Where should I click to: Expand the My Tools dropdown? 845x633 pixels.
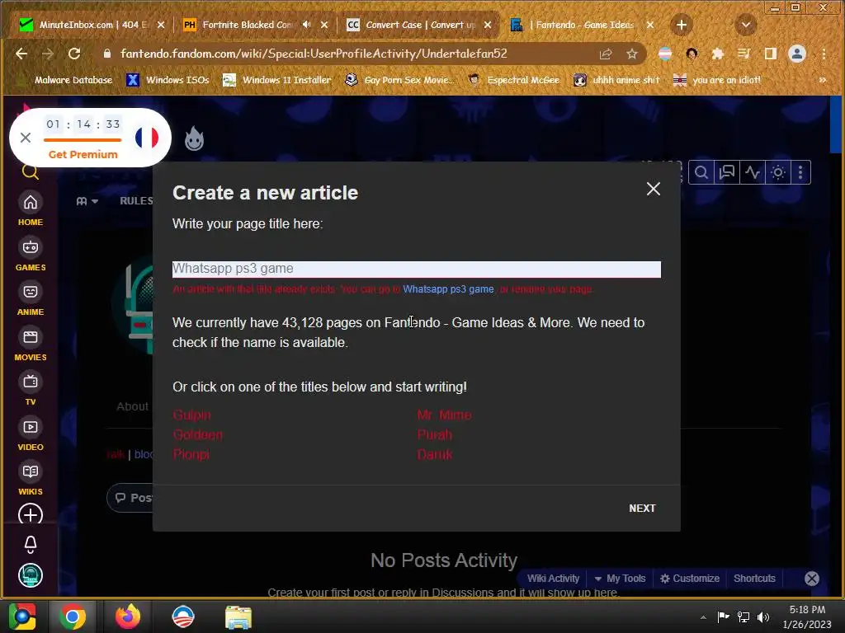point(620,579)
